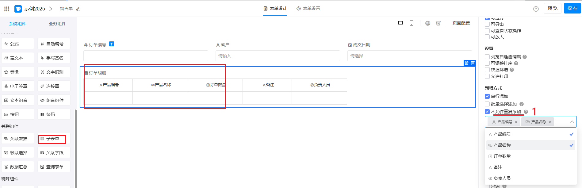Image resolution: width=582 pixels, height=188 pixels.
Task: Open the 表单设置 tab
Action: pyautogui.click(x=308, y=8)
